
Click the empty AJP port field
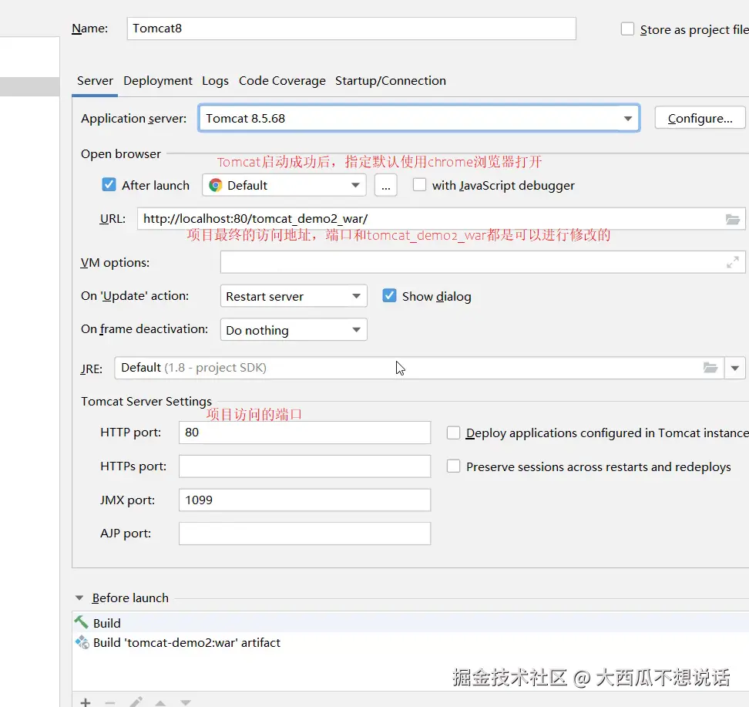(x=304, y=534)
